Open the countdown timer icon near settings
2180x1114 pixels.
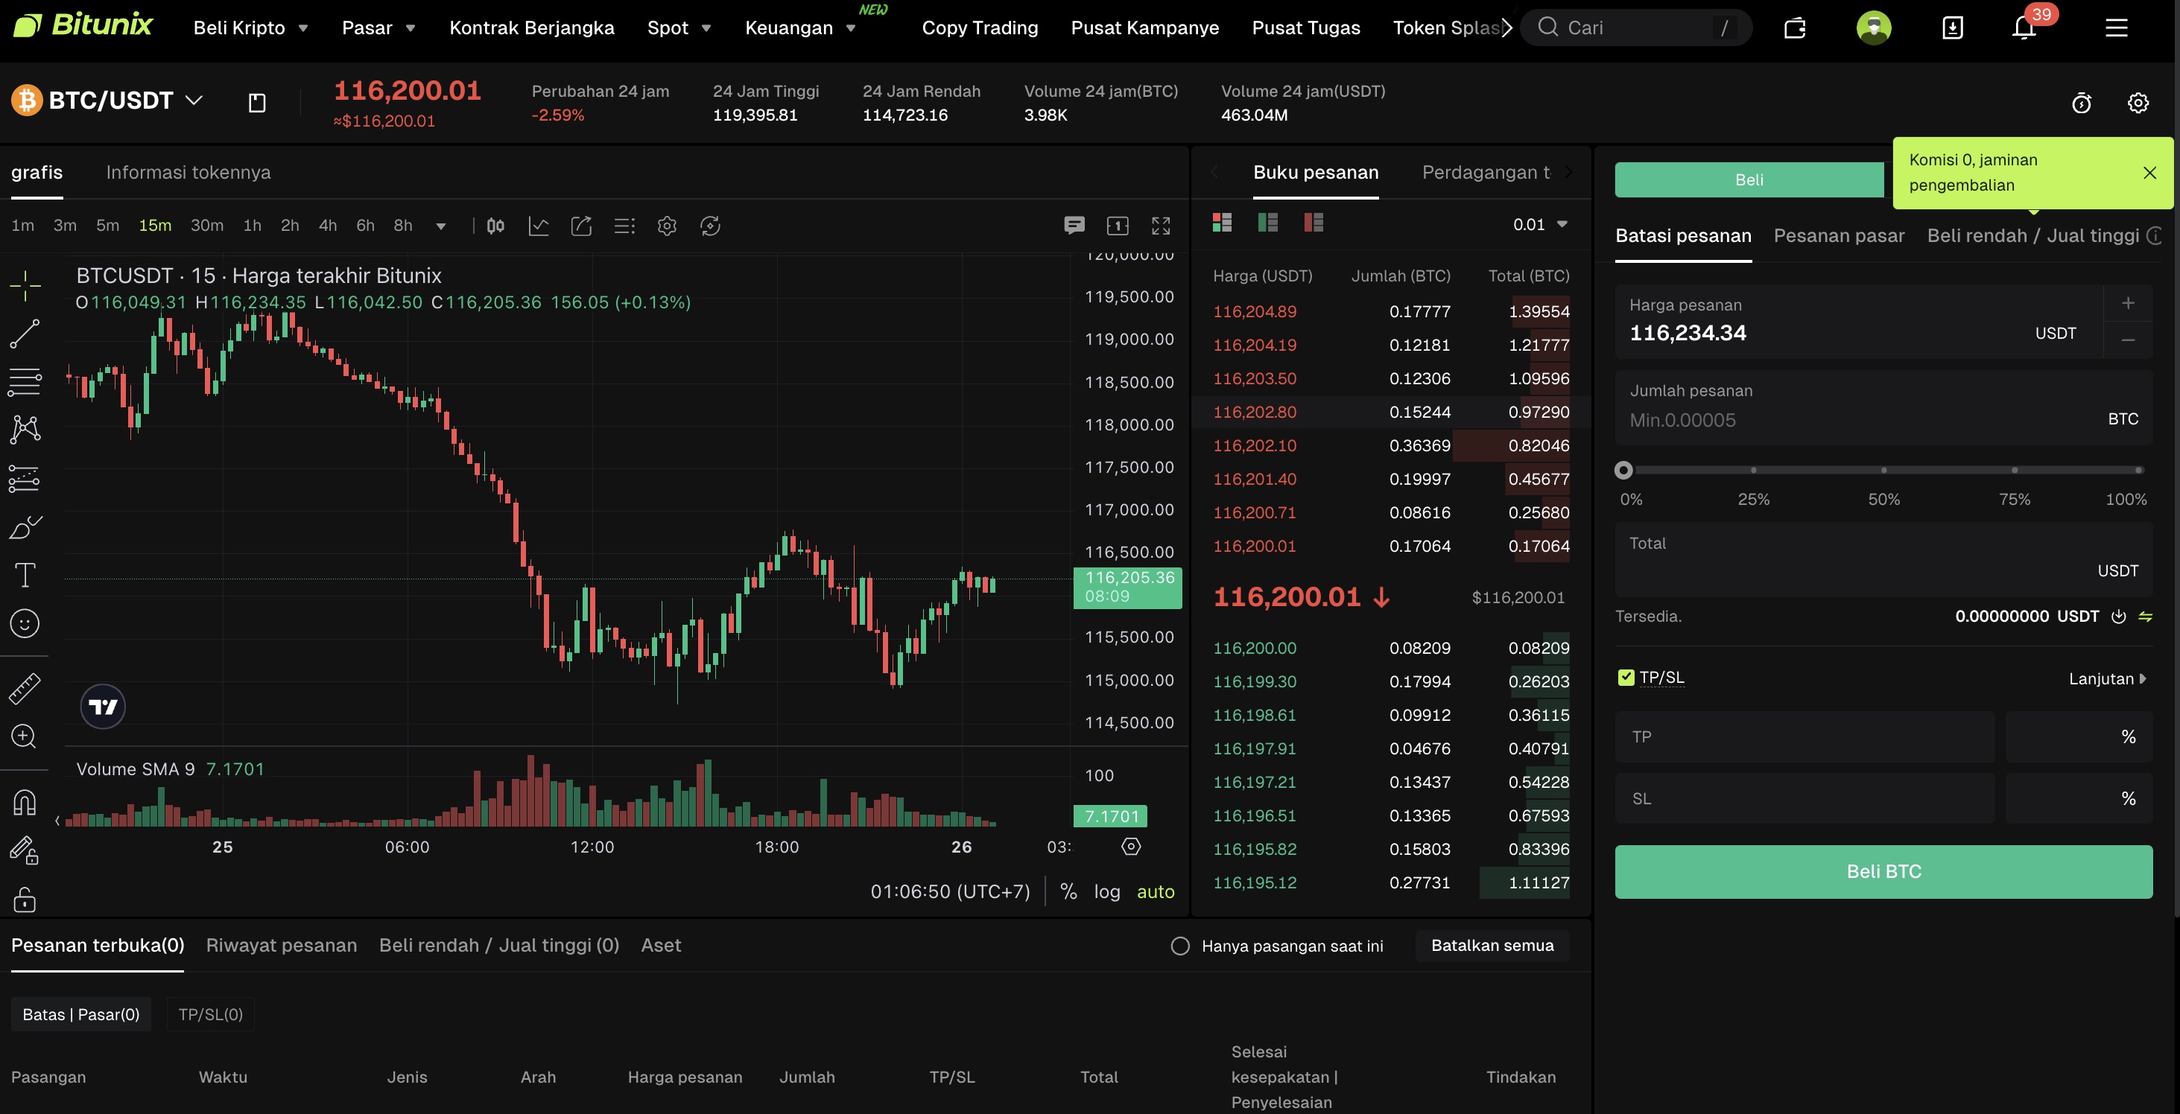click(x=2081, y=104)
